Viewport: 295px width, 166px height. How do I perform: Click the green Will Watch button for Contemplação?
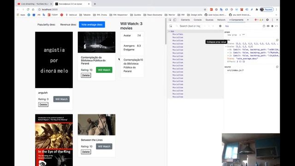pyautogui.click(x=104, y=70)
